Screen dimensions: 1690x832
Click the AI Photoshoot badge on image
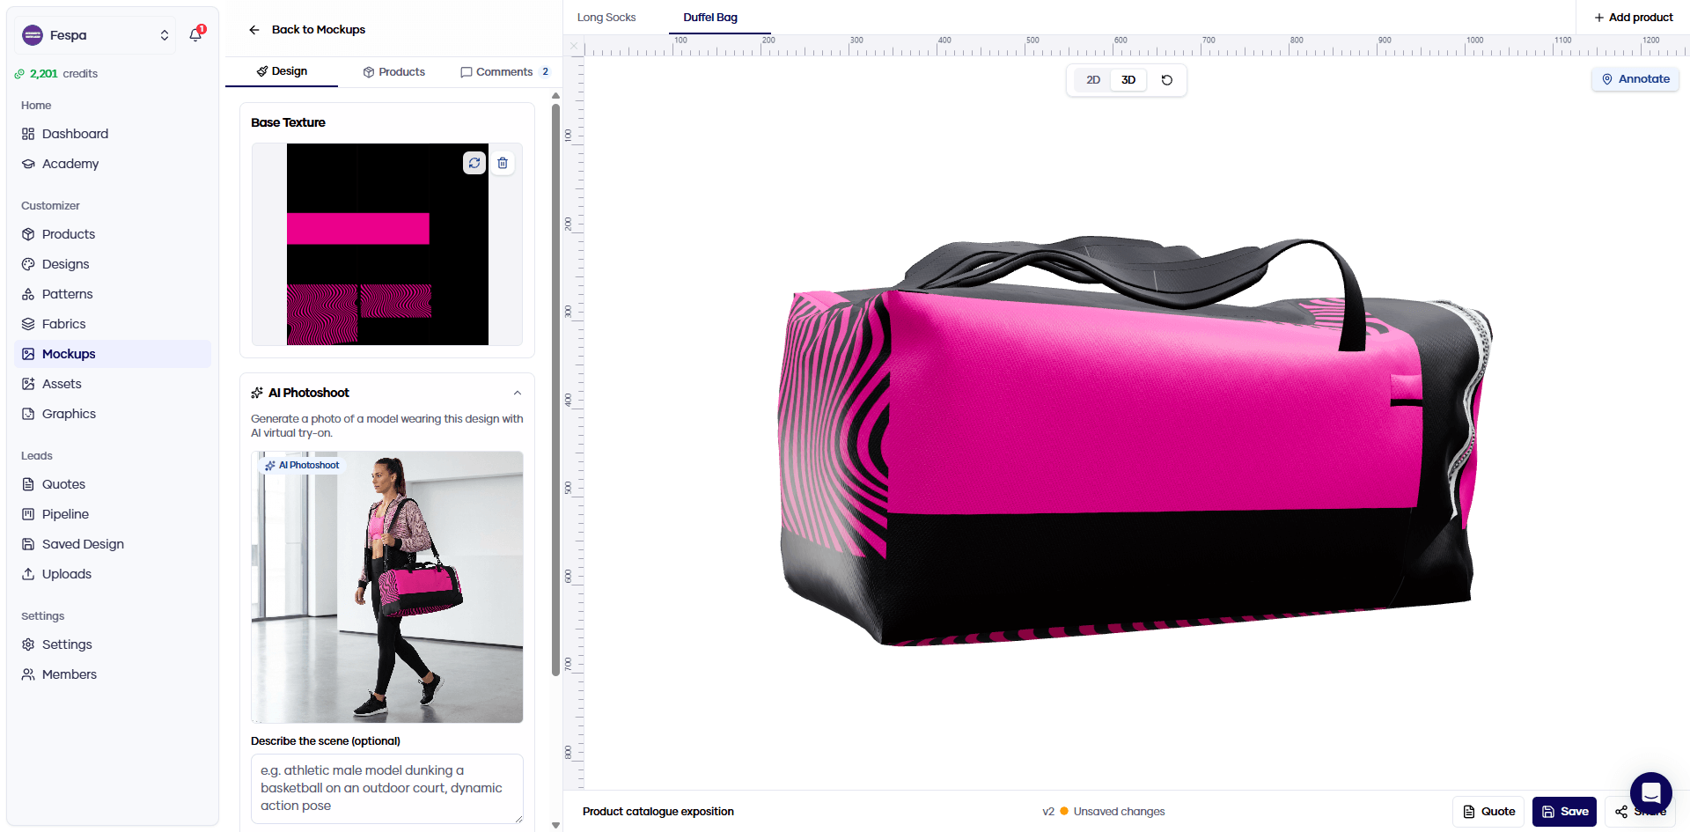tap(302, 466)
